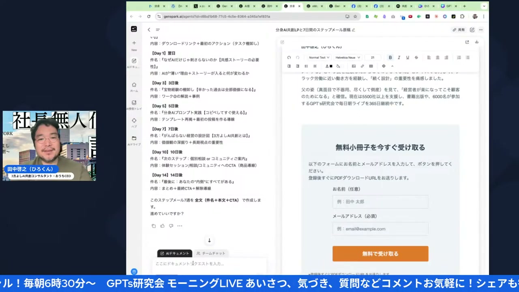Open the Helvetica Neue font dropdown

347,57
